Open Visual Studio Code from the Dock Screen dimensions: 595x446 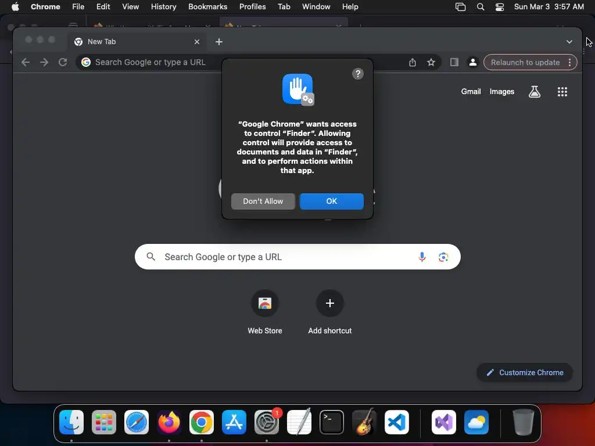(396, 422)
